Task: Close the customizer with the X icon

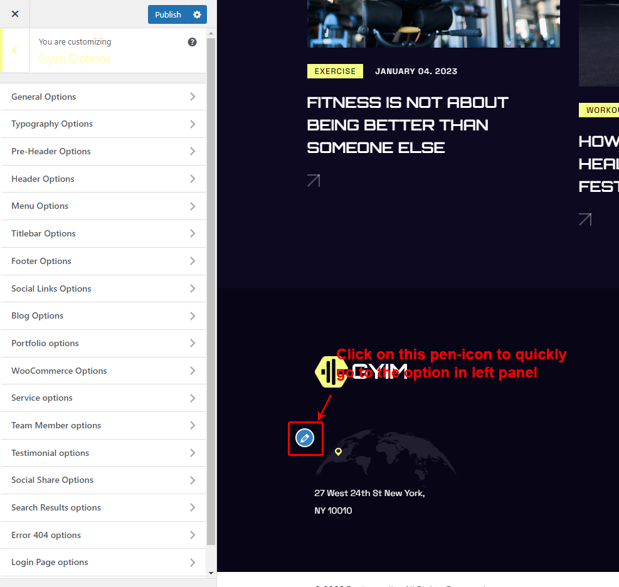Action: tap(15, 14)
